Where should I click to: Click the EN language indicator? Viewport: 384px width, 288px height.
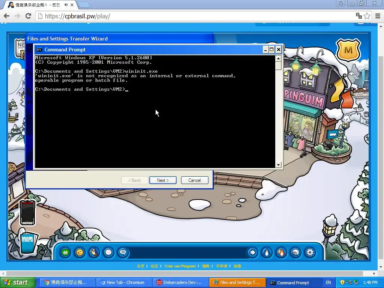point(328,283)
